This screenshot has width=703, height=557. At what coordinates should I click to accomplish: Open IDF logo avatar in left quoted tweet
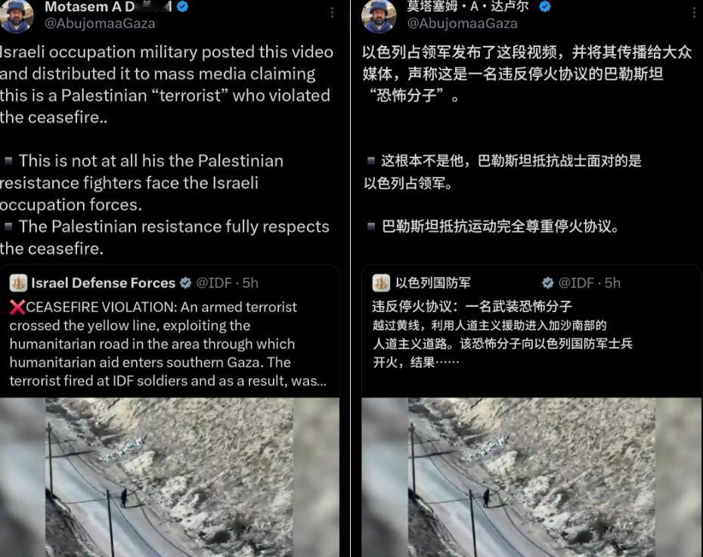18,283
